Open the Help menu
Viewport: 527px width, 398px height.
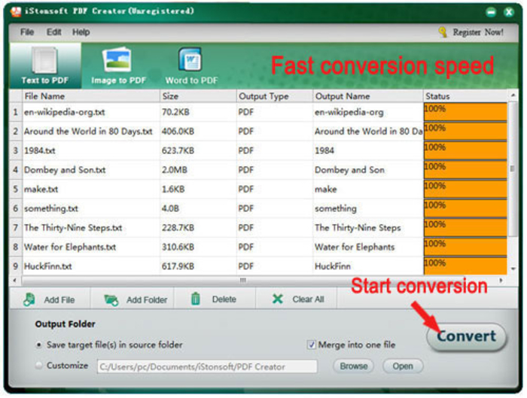click(81, 32)
